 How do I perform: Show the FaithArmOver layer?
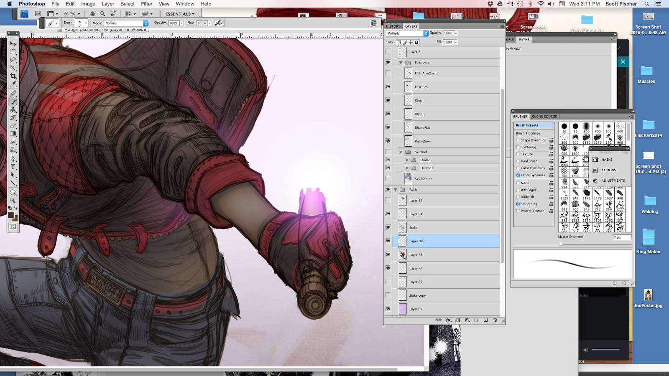(388, 73)
